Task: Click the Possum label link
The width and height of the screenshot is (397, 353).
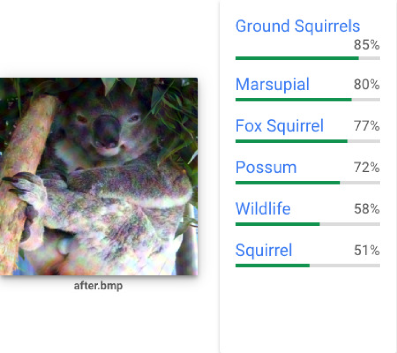Action: [266, 167]
